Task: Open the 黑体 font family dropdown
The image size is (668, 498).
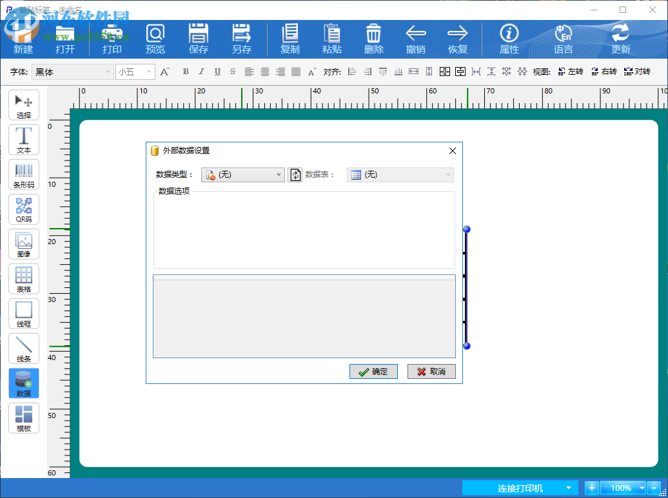Action: 72,72
